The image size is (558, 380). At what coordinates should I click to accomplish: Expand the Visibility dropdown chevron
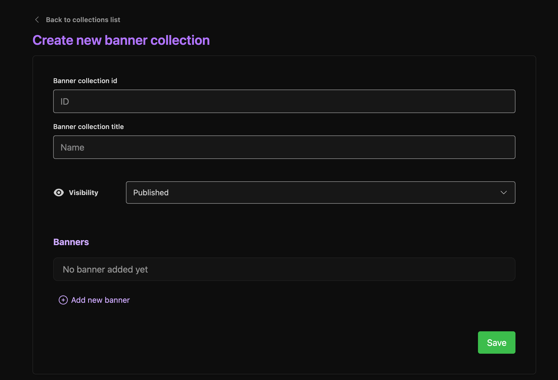coord(503,193)
